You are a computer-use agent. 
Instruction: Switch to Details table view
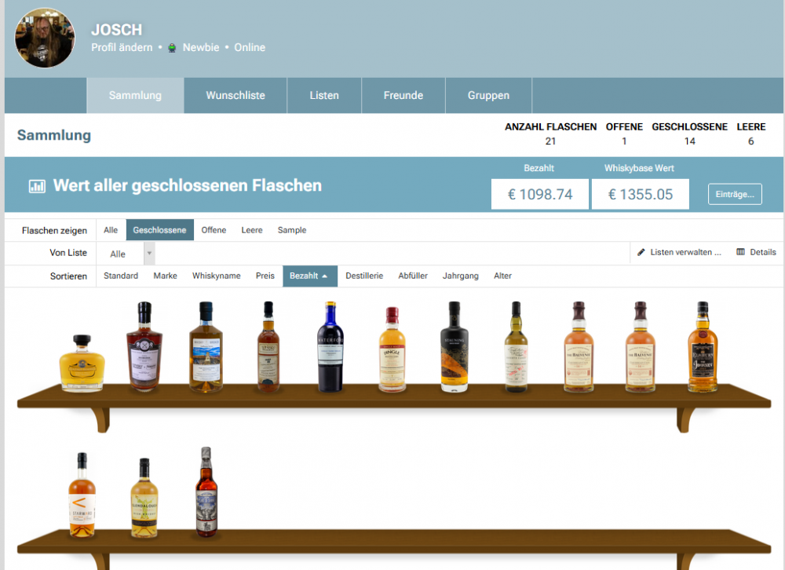point(756,252)
